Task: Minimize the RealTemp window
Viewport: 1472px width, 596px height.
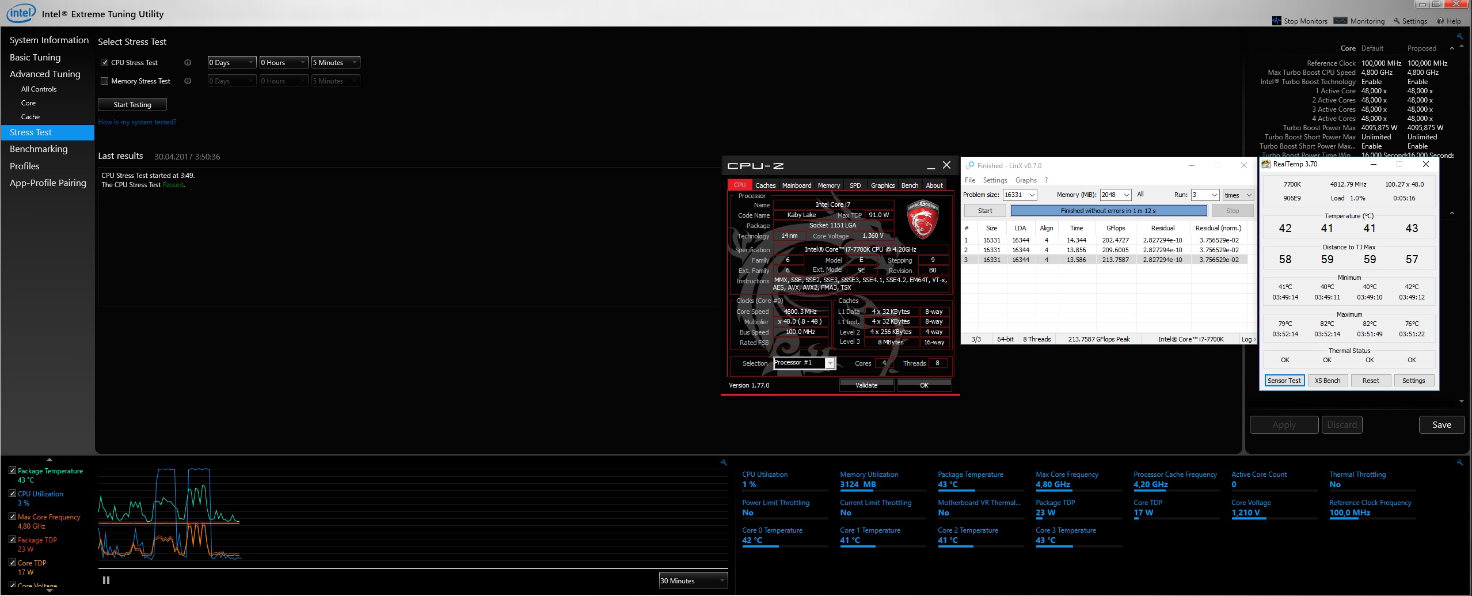Action: (1373, 164)
